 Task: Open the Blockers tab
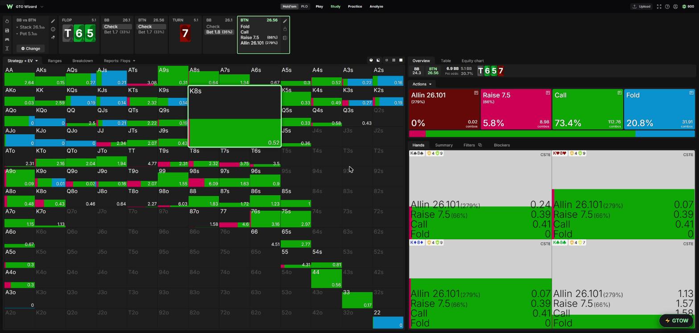click(x=502, y=145)
